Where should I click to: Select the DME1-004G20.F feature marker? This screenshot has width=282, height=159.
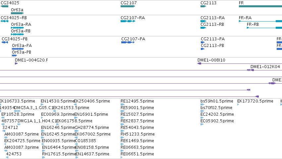coord(16,63)
